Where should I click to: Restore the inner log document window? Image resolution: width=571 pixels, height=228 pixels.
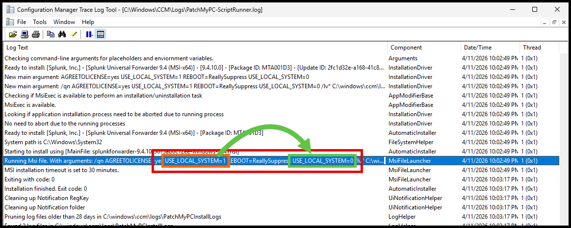point(553,22)
